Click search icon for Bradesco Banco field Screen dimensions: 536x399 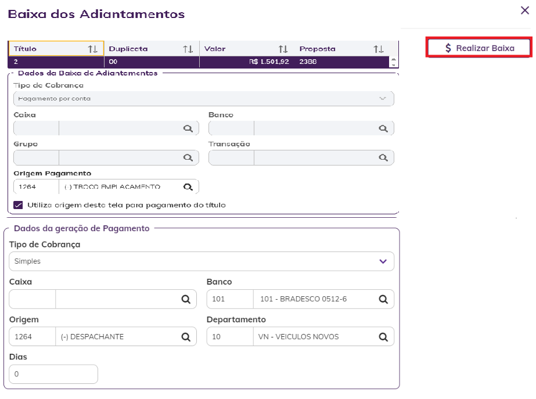tap(383, 299)
